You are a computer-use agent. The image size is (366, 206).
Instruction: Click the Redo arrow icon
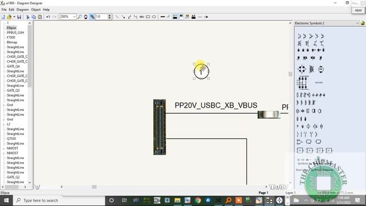coord(54,17)
